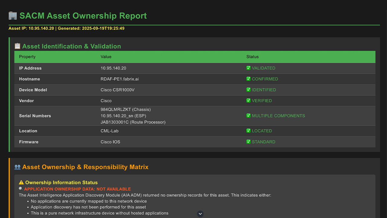Click the magnifier icon beside Application Ownership Data
387x218 pixels.
21,189
